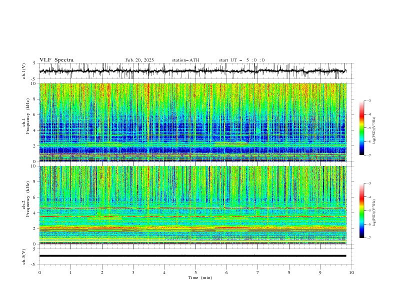The image size is (396, 306).
Task: Click the time axis tick label "0"
Action: 39,272
